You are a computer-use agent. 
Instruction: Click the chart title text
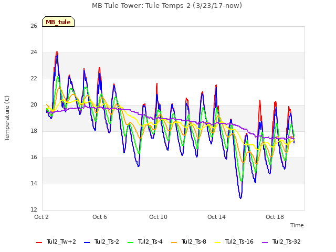(167, 6)
